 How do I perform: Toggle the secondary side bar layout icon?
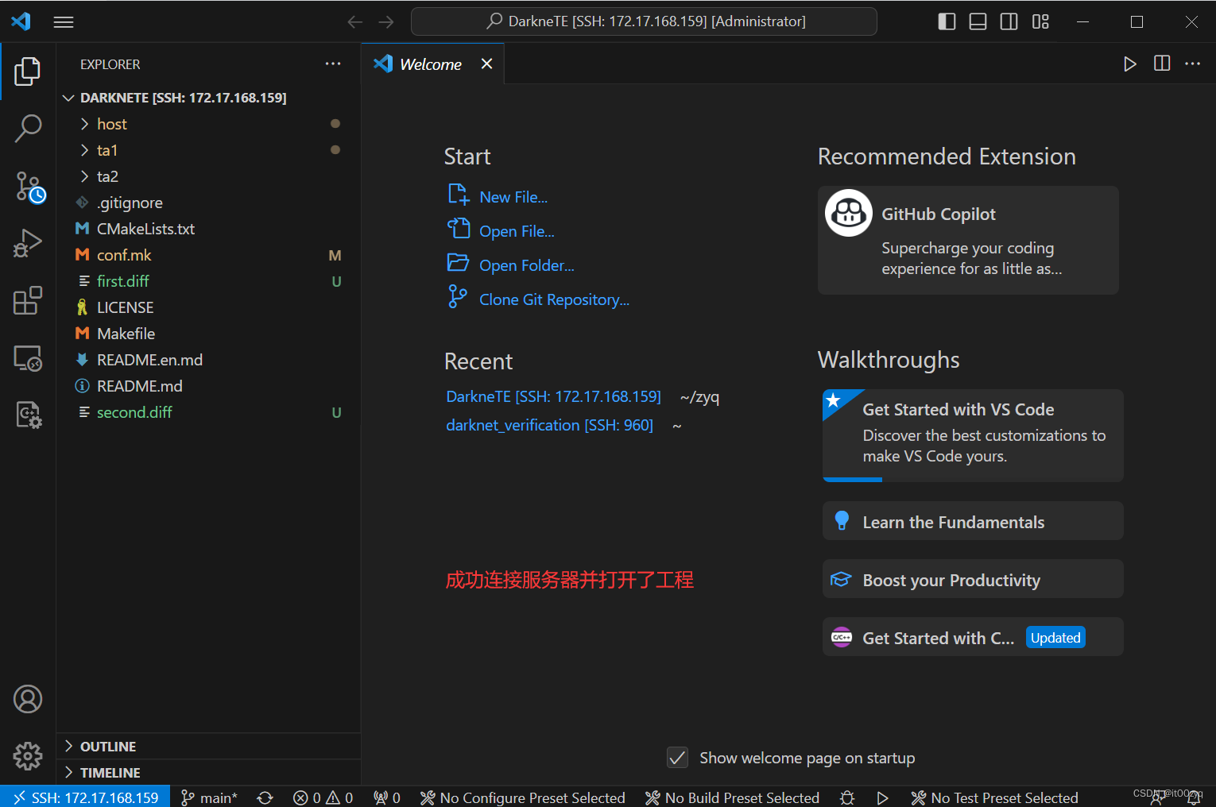1009,21
